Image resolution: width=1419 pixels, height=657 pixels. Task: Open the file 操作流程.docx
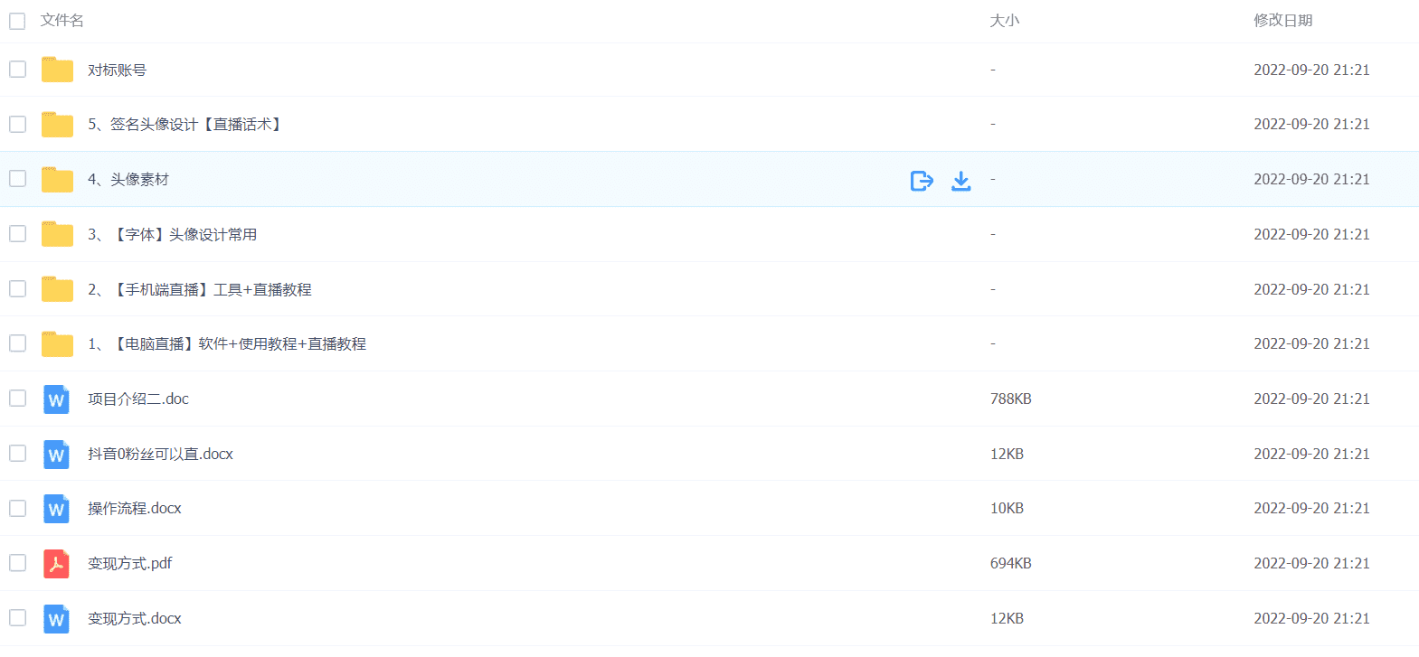coord(135,509)
